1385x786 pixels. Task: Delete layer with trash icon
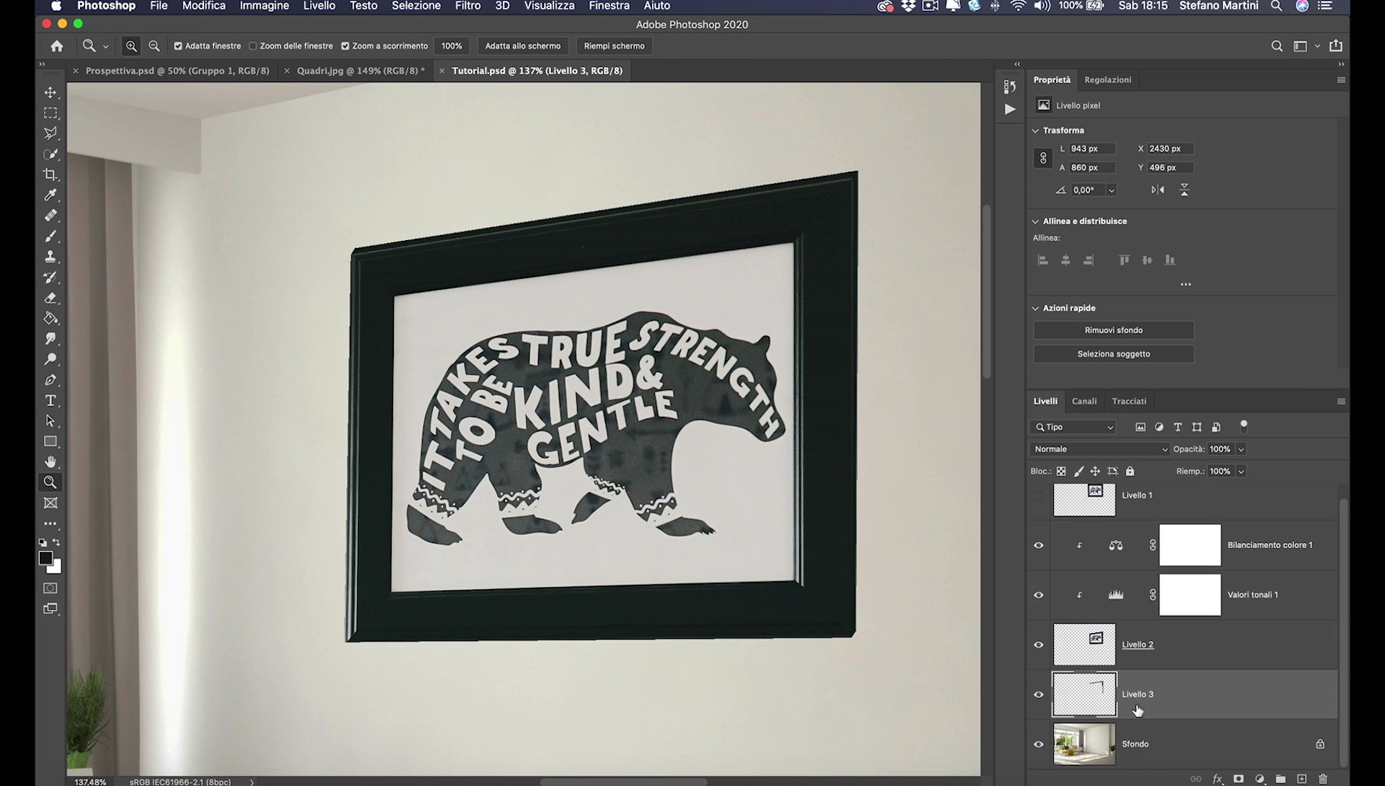[x=1323, y=779]
